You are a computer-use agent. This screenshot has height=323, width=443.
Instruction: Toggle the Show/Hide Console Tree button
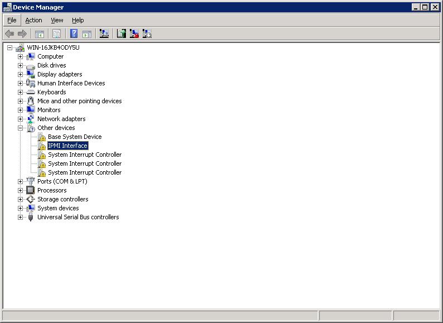coord(39,34)
